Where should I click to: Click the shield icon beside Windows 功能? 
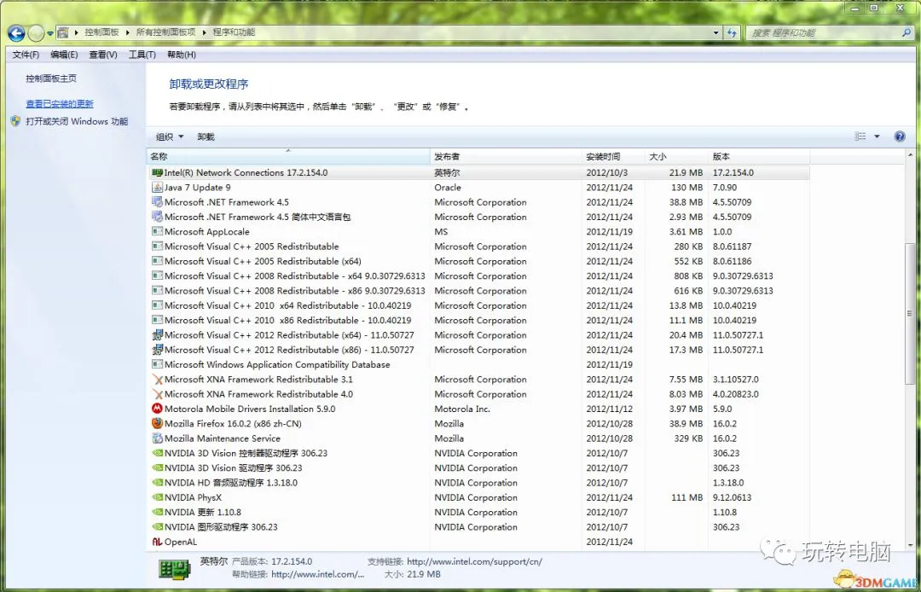16,122
